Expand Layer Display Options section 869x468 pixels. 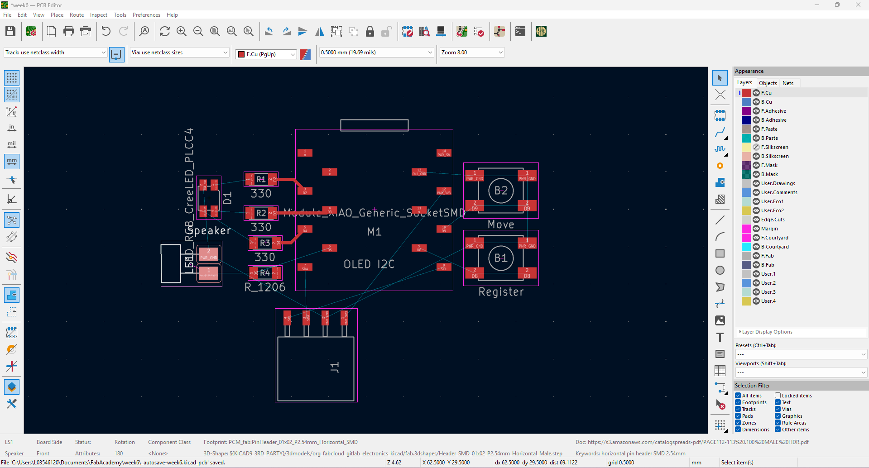tap(767, 332)
